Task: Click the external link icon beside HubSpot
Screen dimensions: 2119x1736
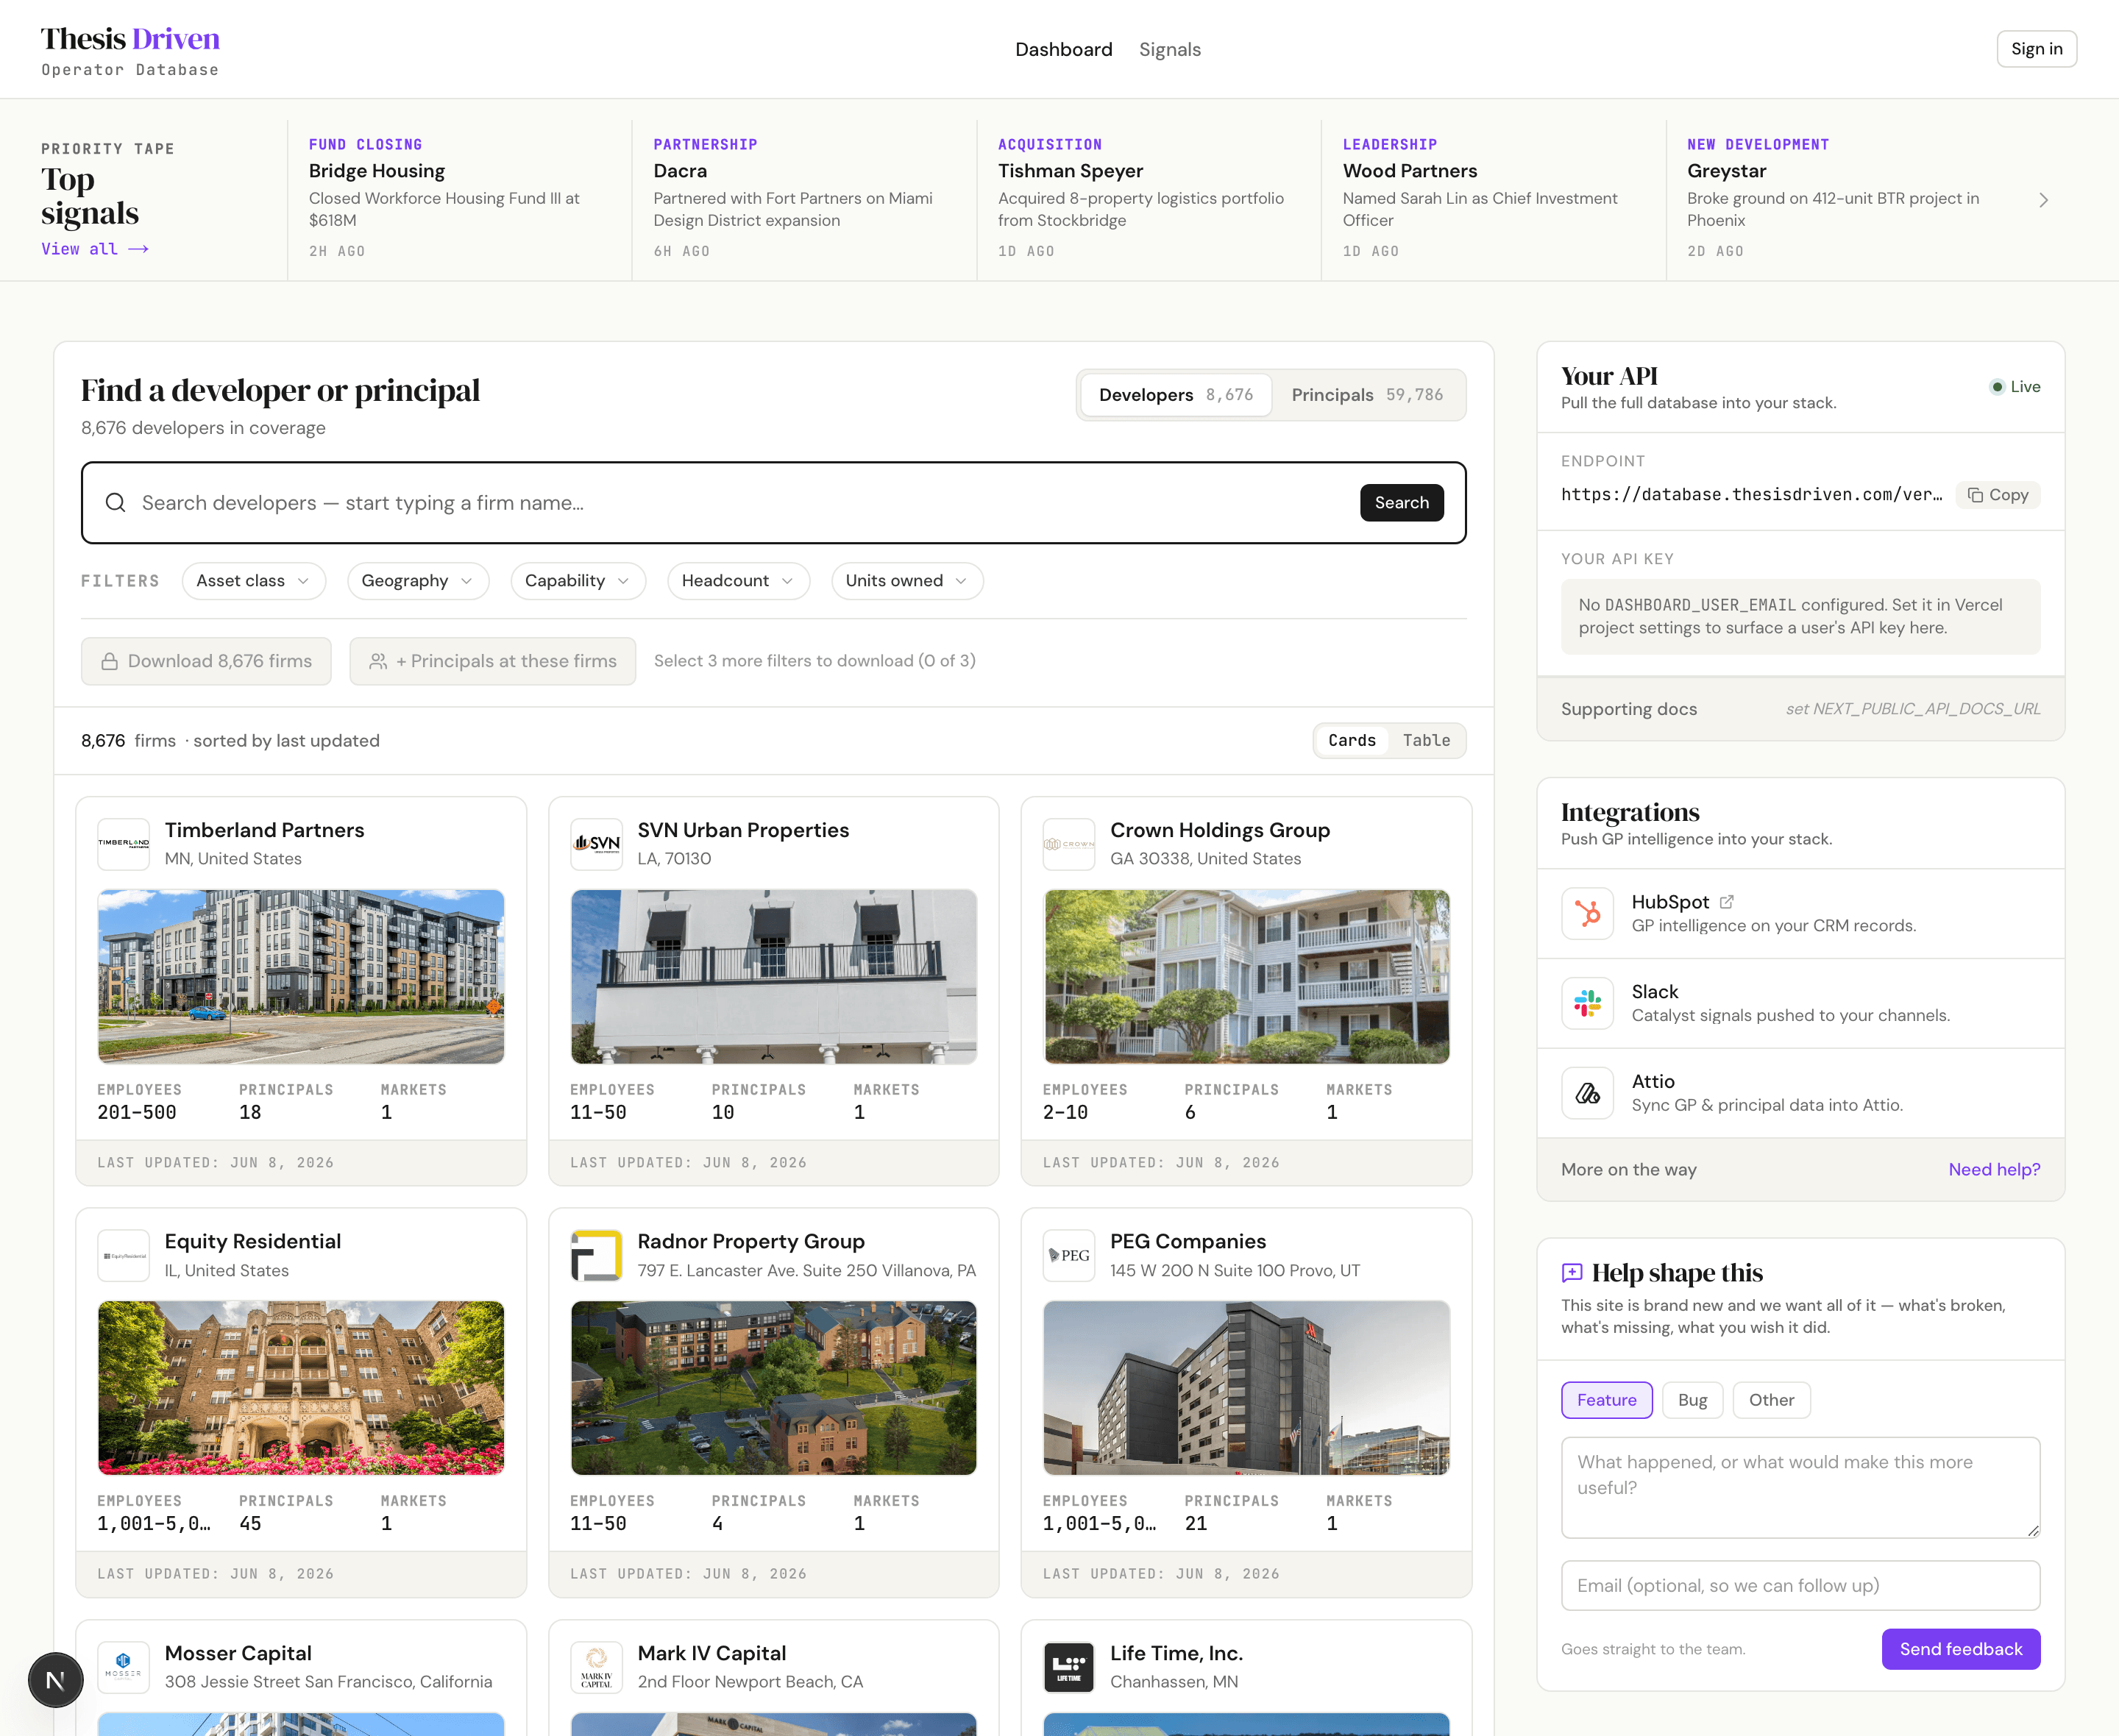Action: (x=1726, y=902)
